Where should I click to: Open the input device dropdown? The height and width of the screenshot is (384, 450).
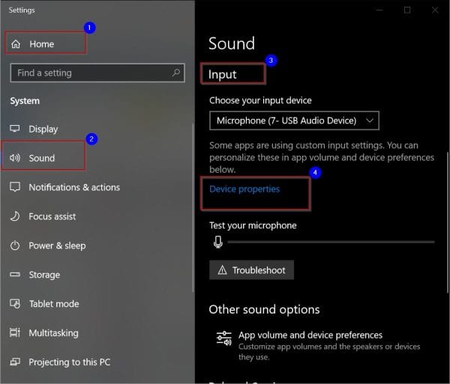point(294,121)
